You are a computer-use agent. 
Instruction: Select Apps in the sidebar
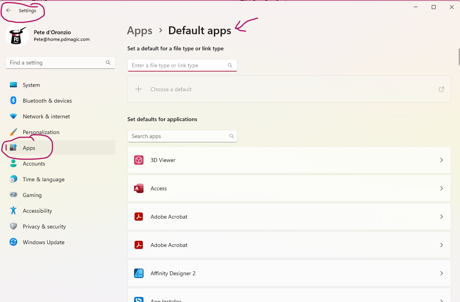(61, 147)
